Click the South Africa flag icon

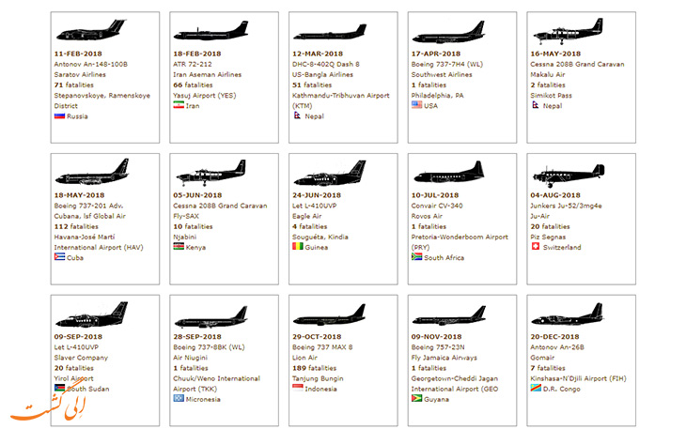416,257
